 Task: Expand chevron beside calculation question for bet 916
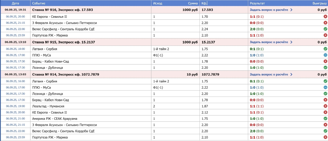pyautogui.click(x=291, y=10)
